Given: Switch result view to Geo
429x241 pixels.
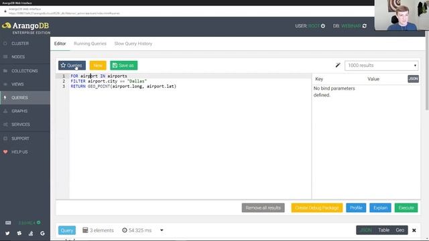Looking at the screenshot, I should 400,230.
